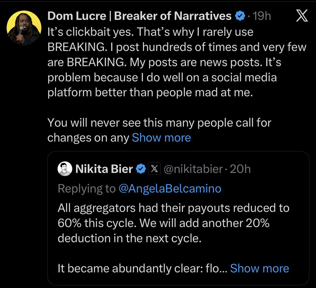
Task: Click the "It became abundantly clear" line
Action: click(x=142, y=268)
